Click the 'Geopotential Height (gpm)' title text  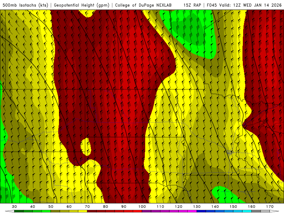tap(82, 5)
